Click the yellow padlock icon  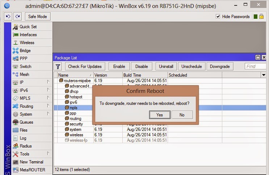[261, 17]
